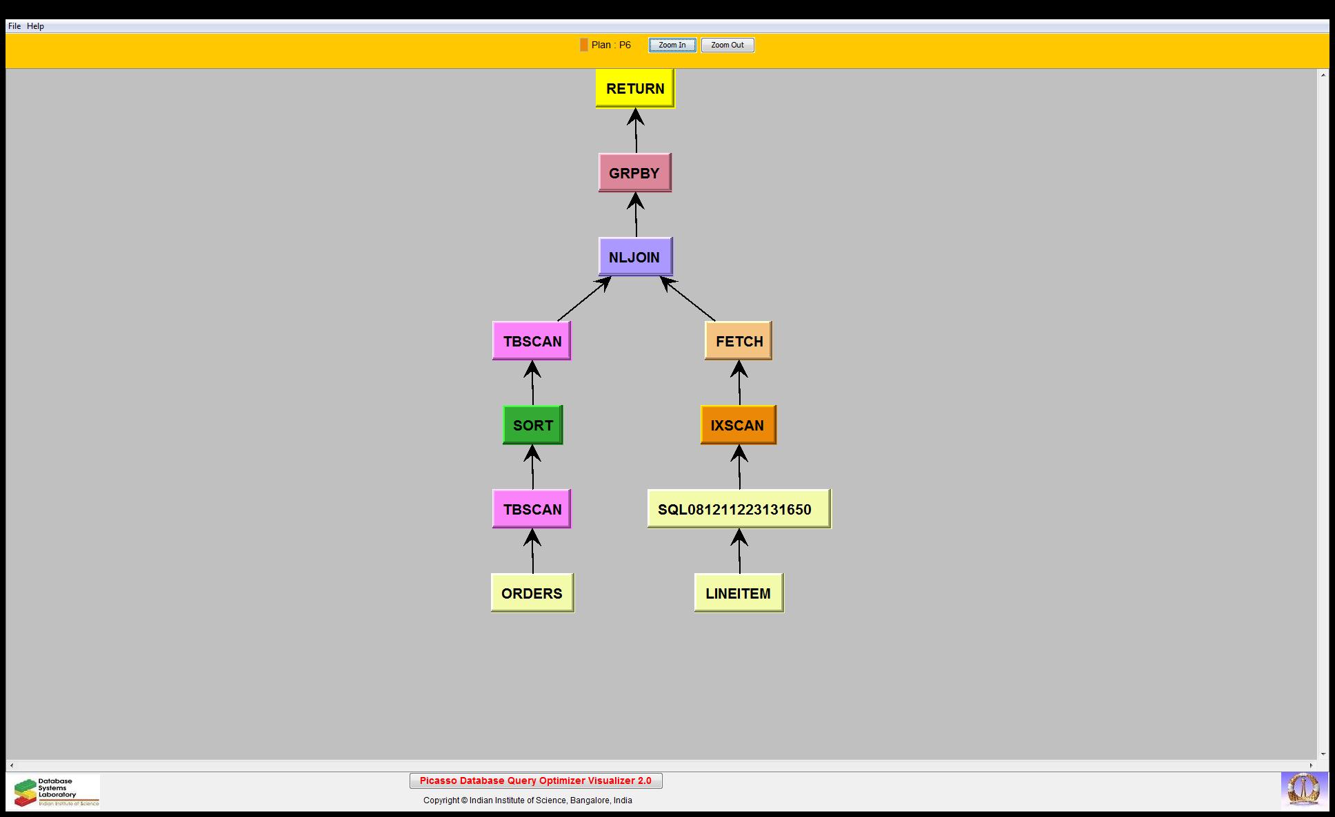The image size is (1335, 817).
Task: Click the yellow RETURN plan node
Action: point(634,88)
